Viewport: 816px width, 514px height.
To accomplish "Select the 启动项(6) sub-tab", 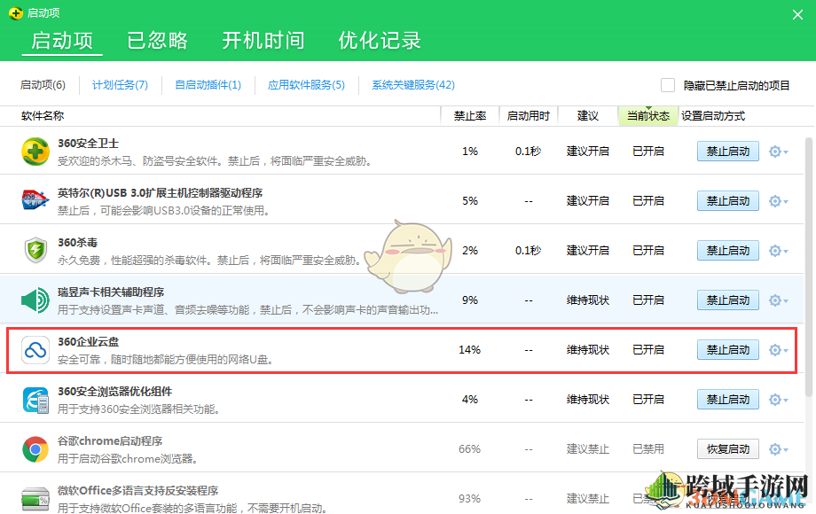I will tap(43, 85).
